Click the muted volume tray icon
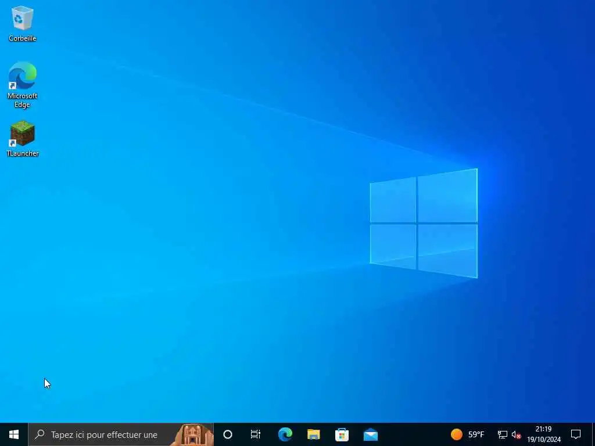Screen dimensions: 595x446 pyautogui.click(x=516, y=434)
